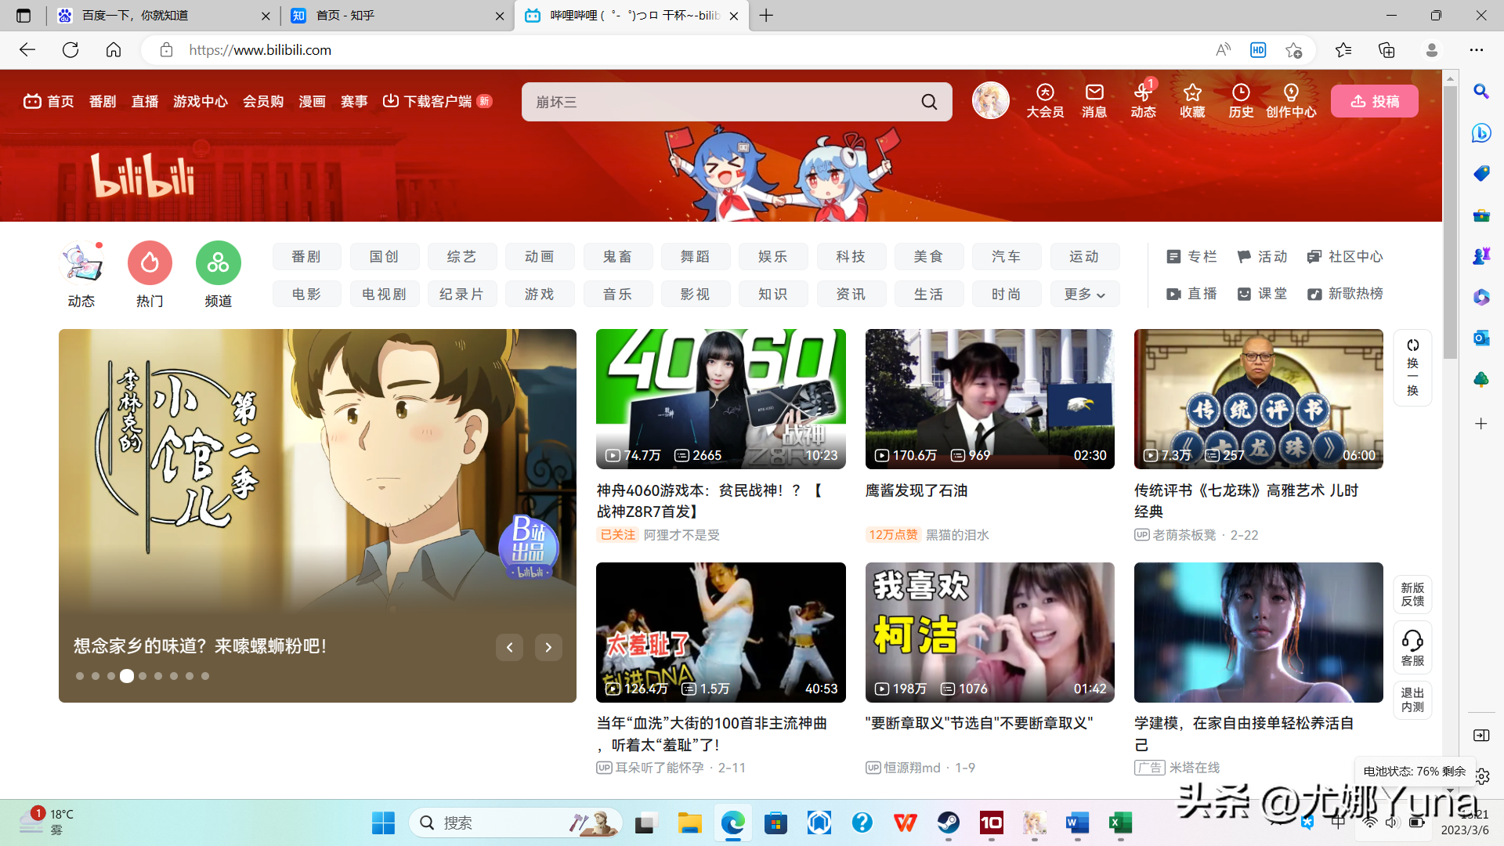This screenshot has height=846, width=1504.
Task: Open the 热门 flame icon
Action: click(150, 262)
